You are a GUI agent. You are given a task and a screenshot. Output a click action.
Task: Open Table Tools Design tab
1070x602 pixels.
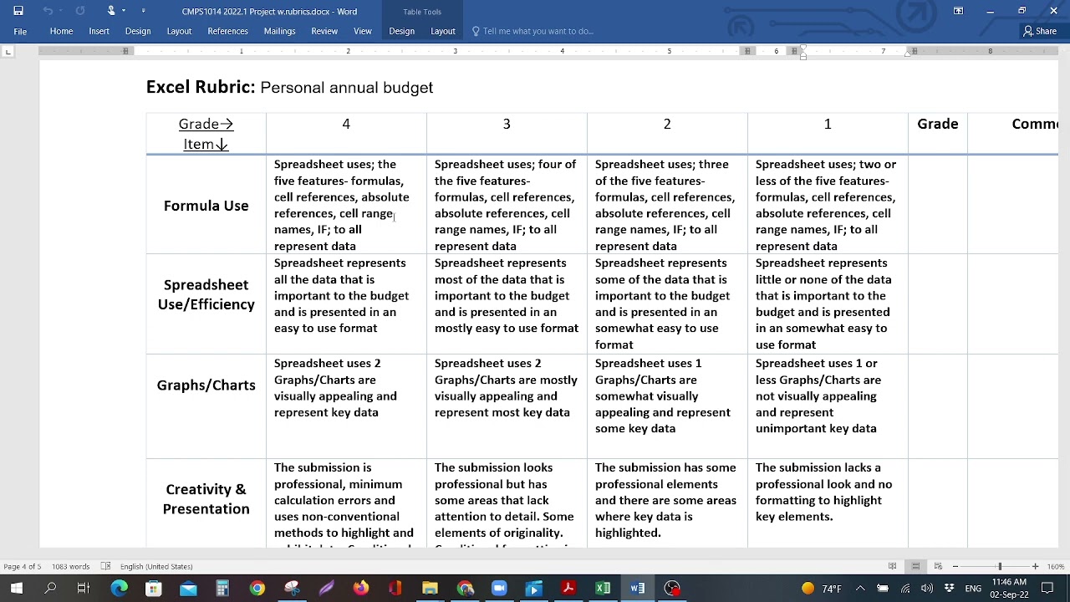tap(401, 31)
